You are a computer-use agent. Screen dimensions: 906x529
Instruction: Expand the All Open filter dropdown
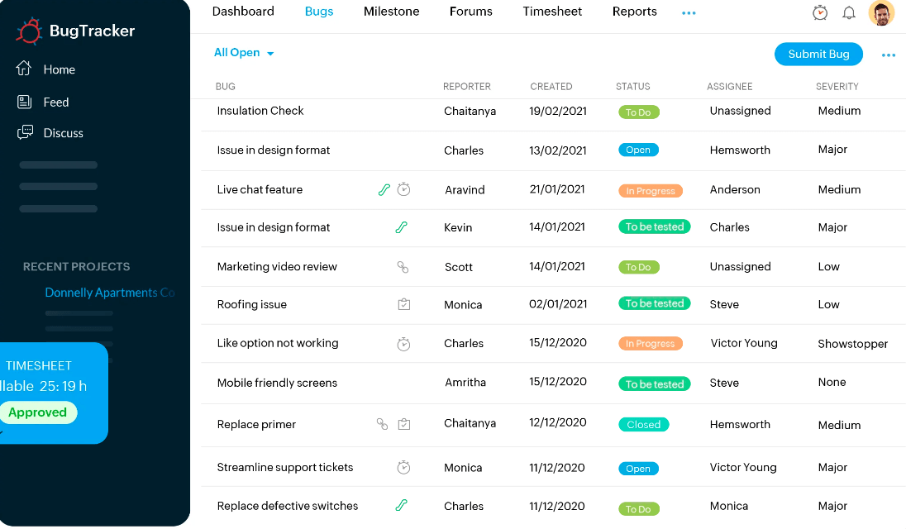244,53
